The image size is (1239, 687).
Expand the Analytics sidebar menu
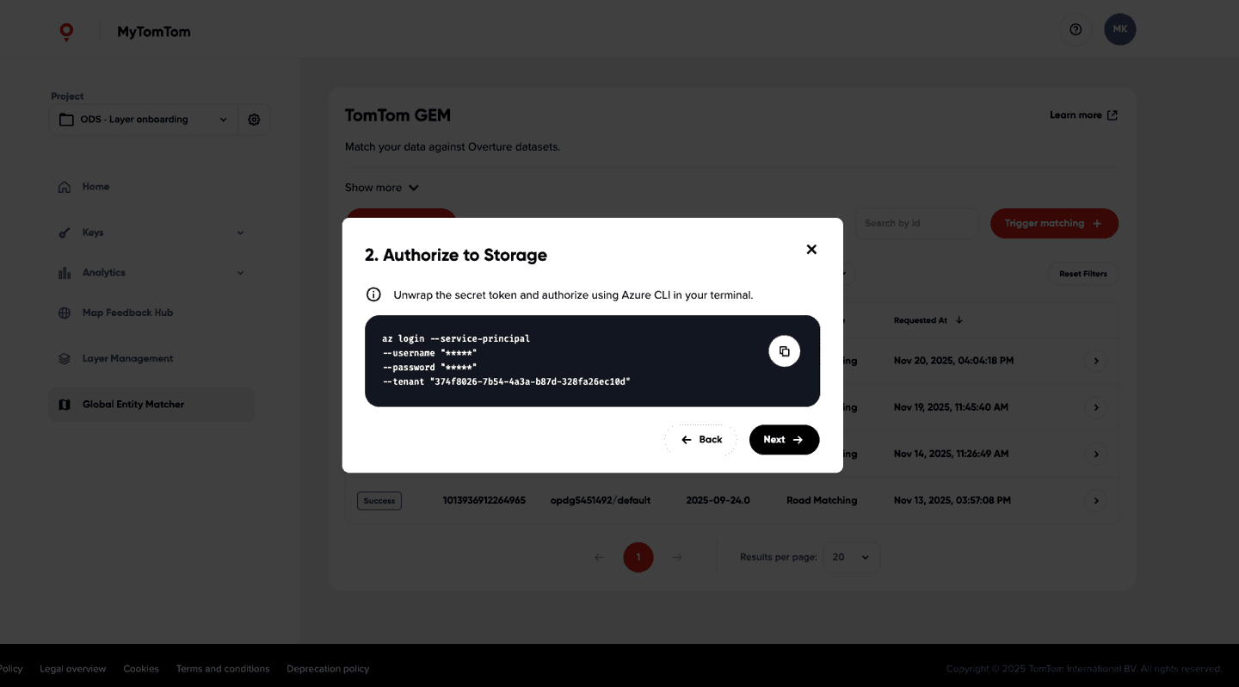tap(151, 273)
